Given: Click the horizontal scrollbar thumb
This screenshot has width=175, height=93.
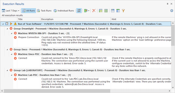Looking at the screenshot, I should click(x=57, y=91).
